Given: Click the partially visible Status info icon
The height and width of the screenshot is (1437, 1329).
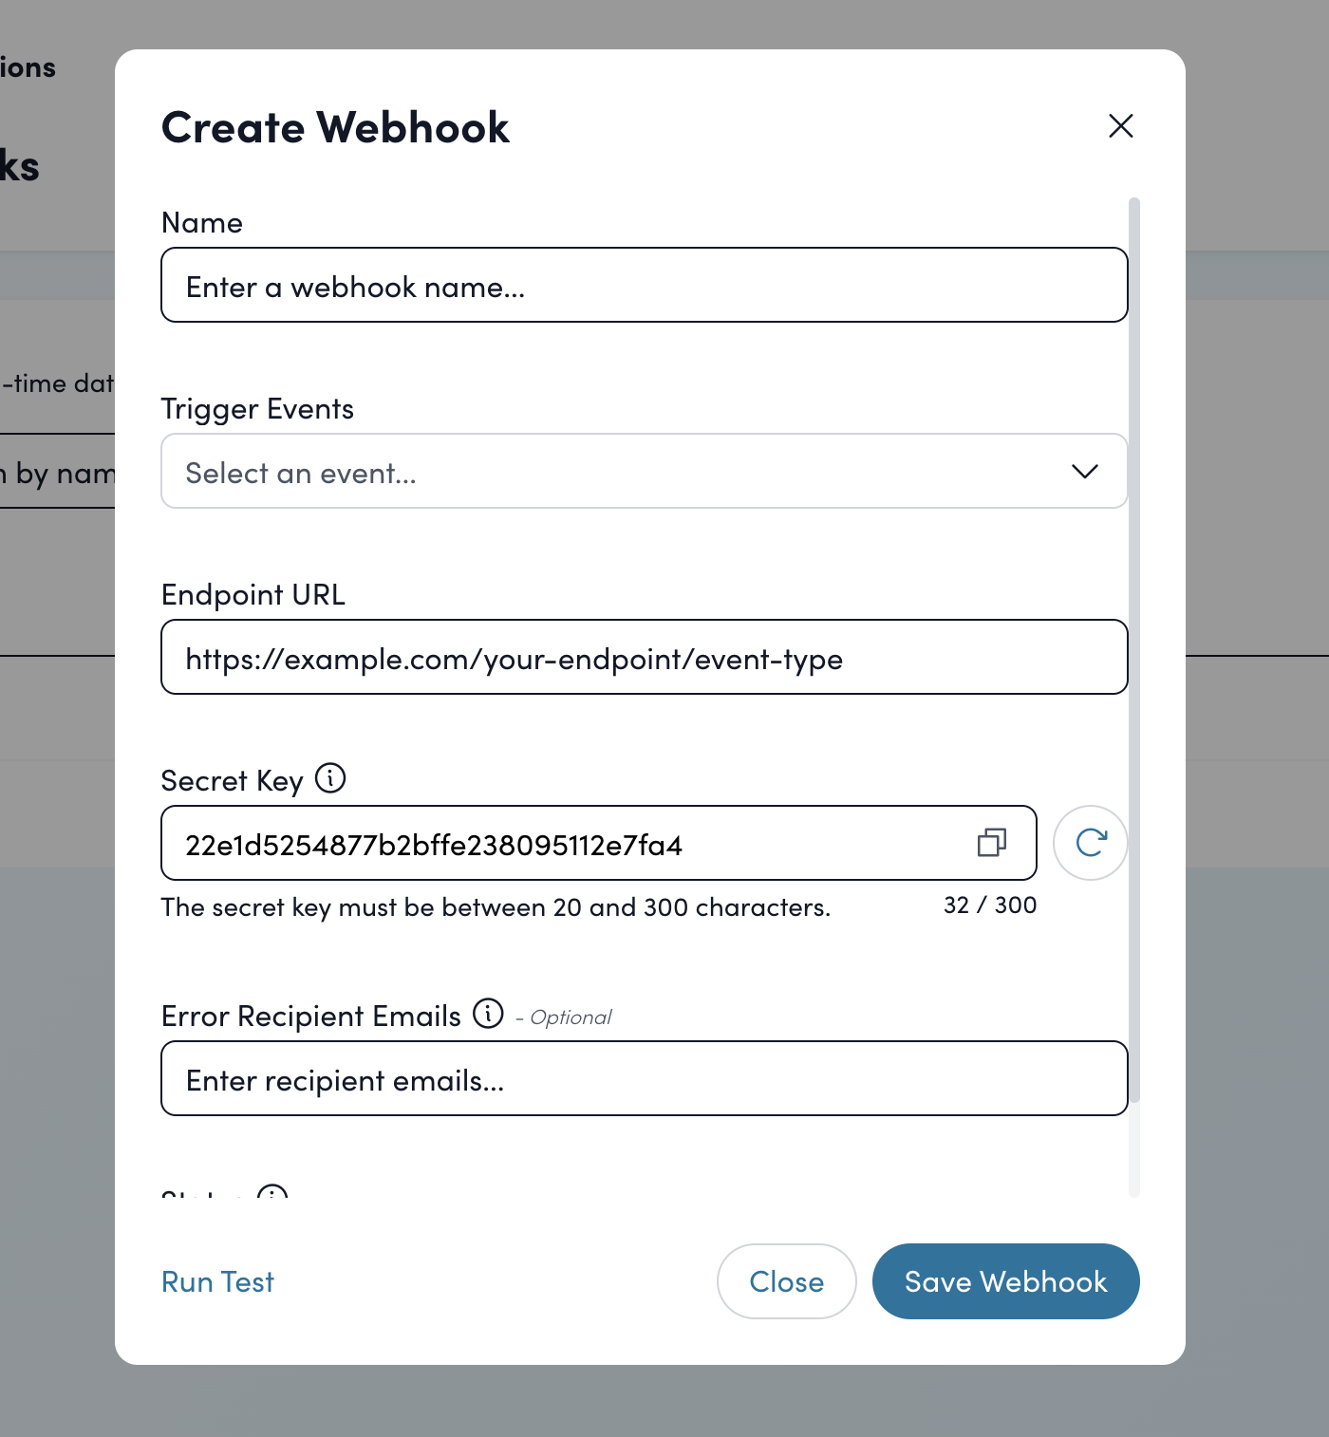Looking at the screenshot, I should click(271, 1196).
